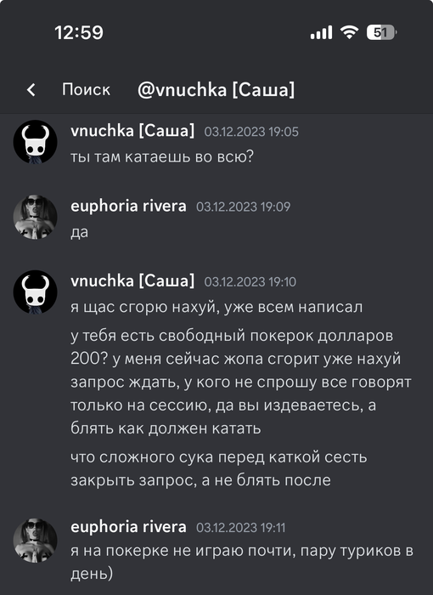Tap the back arrow chevron
Image resolution: width=433 pixels, height=595 pixels.
[31, 90]
